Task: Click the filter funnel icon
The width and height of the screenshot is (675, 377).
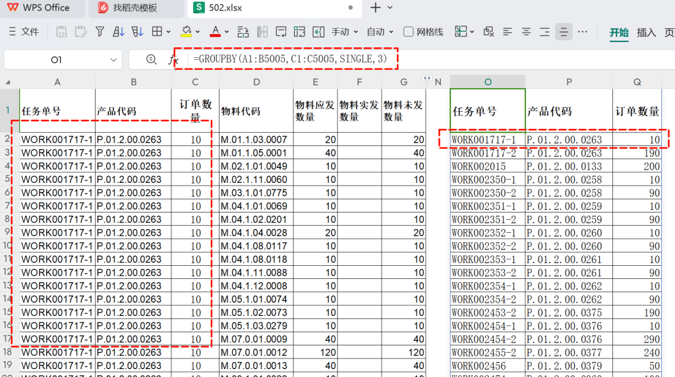Action: 100,32
